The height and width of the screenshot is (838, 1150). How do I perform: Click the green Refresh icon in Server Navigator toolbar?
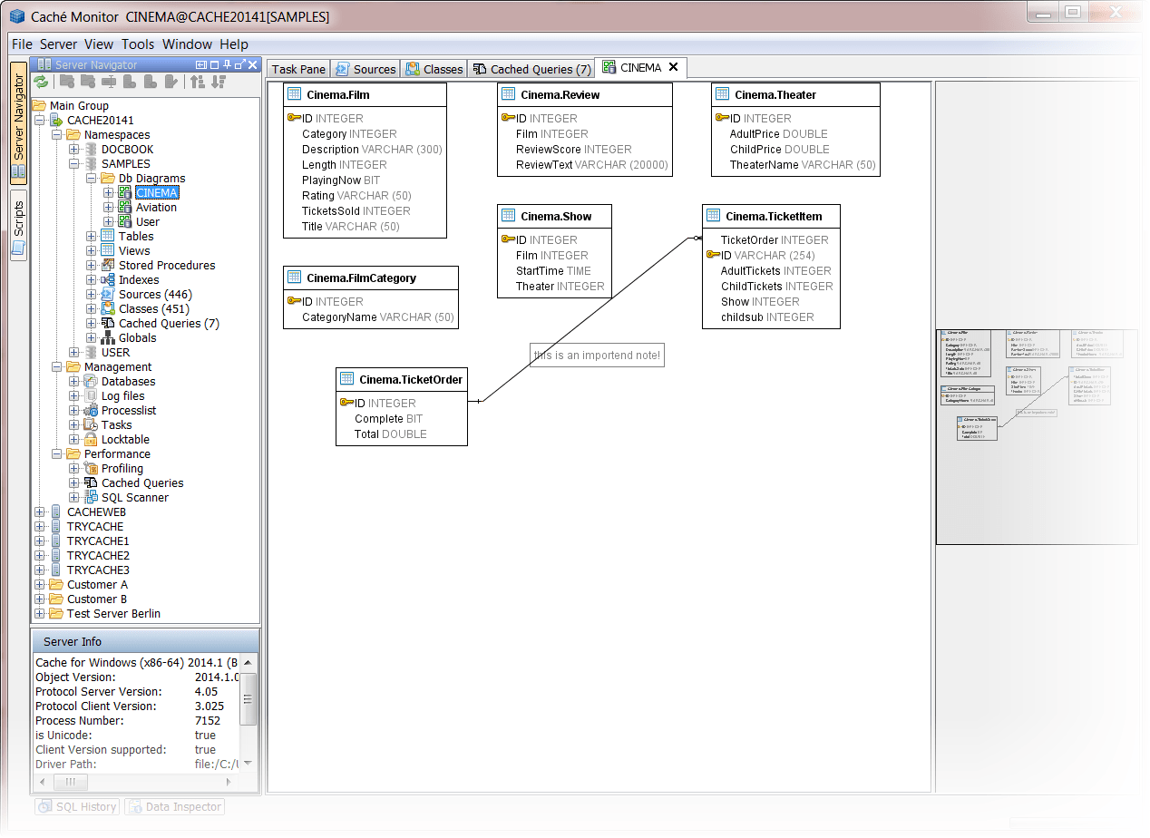click(x=41, y=82)
